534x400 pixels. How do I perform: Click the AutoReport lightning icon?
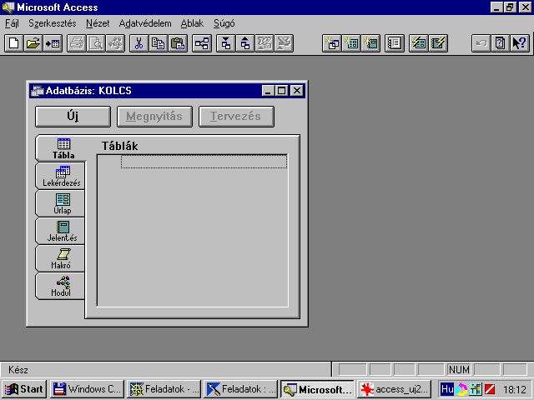pos(438,43)
